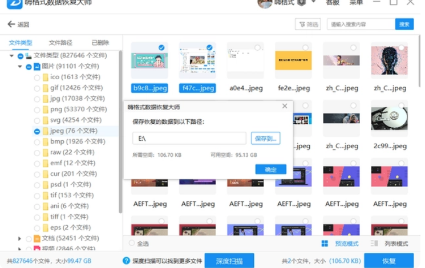Click the blue search button
This screenshot has width=425, height=268.
(404, 25)
